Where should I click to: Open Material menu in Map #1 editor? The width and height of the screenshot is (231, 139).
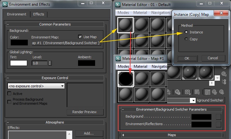coord(140,67)
